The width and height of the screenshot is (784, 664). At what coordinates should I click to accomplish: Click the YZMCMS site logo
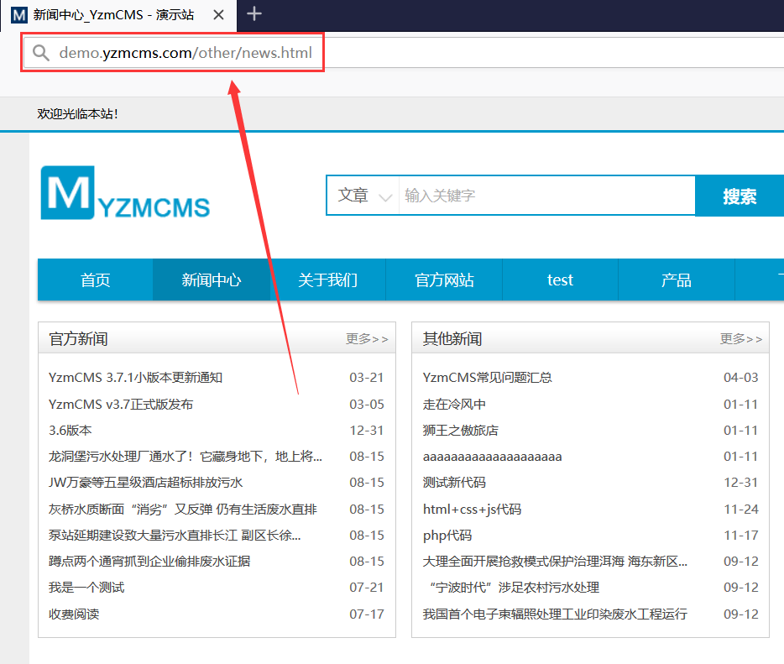[125, 193]
